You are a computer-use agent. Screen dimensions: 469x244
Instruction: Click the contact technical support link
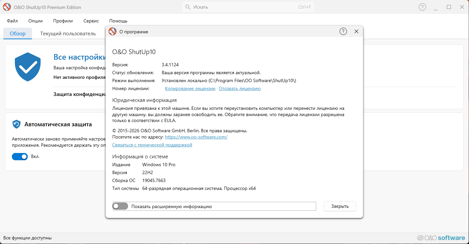(x=152, y=145)
